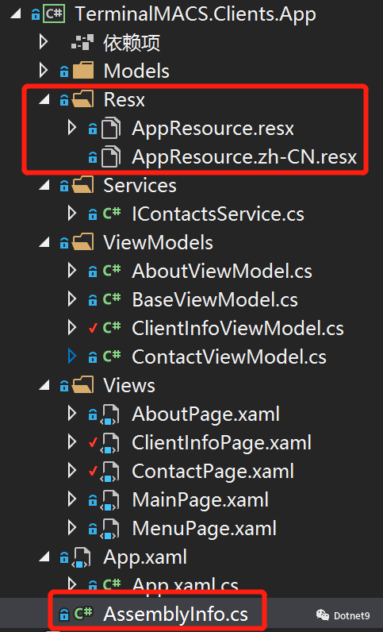Click the dependencies icon beside 依赖项
Screen dimensions: 383x632
[x=82, y=42]
